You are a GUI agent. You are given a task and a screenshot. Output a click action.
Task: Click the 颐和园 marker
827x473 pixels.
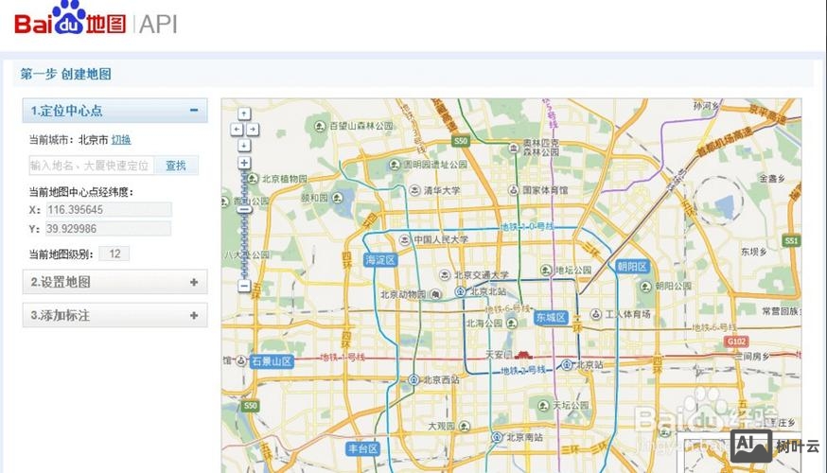338,198
